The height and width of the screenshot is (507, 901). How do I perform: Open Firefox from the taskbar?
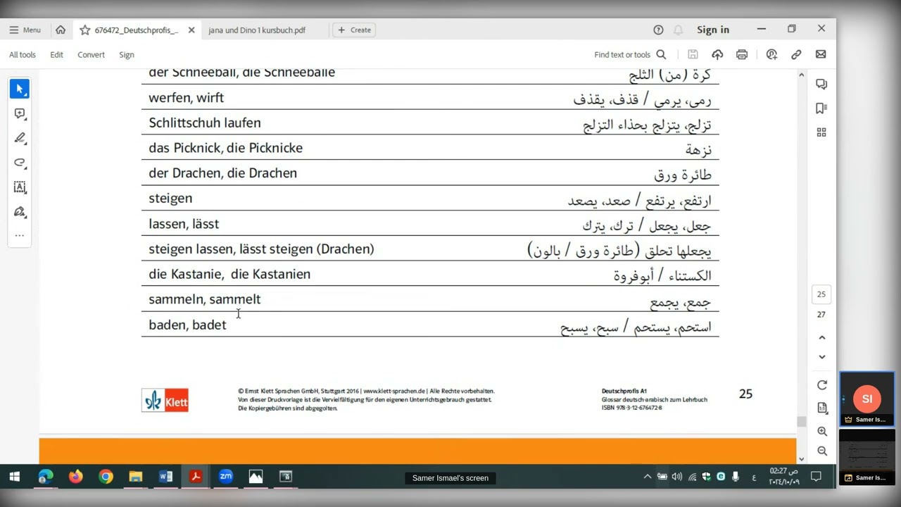[75, 477]
